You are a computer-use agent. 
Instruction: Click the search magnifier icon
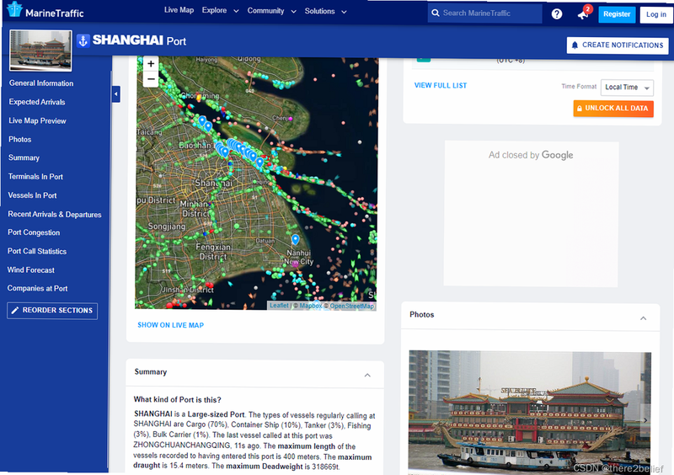(436, 13)
